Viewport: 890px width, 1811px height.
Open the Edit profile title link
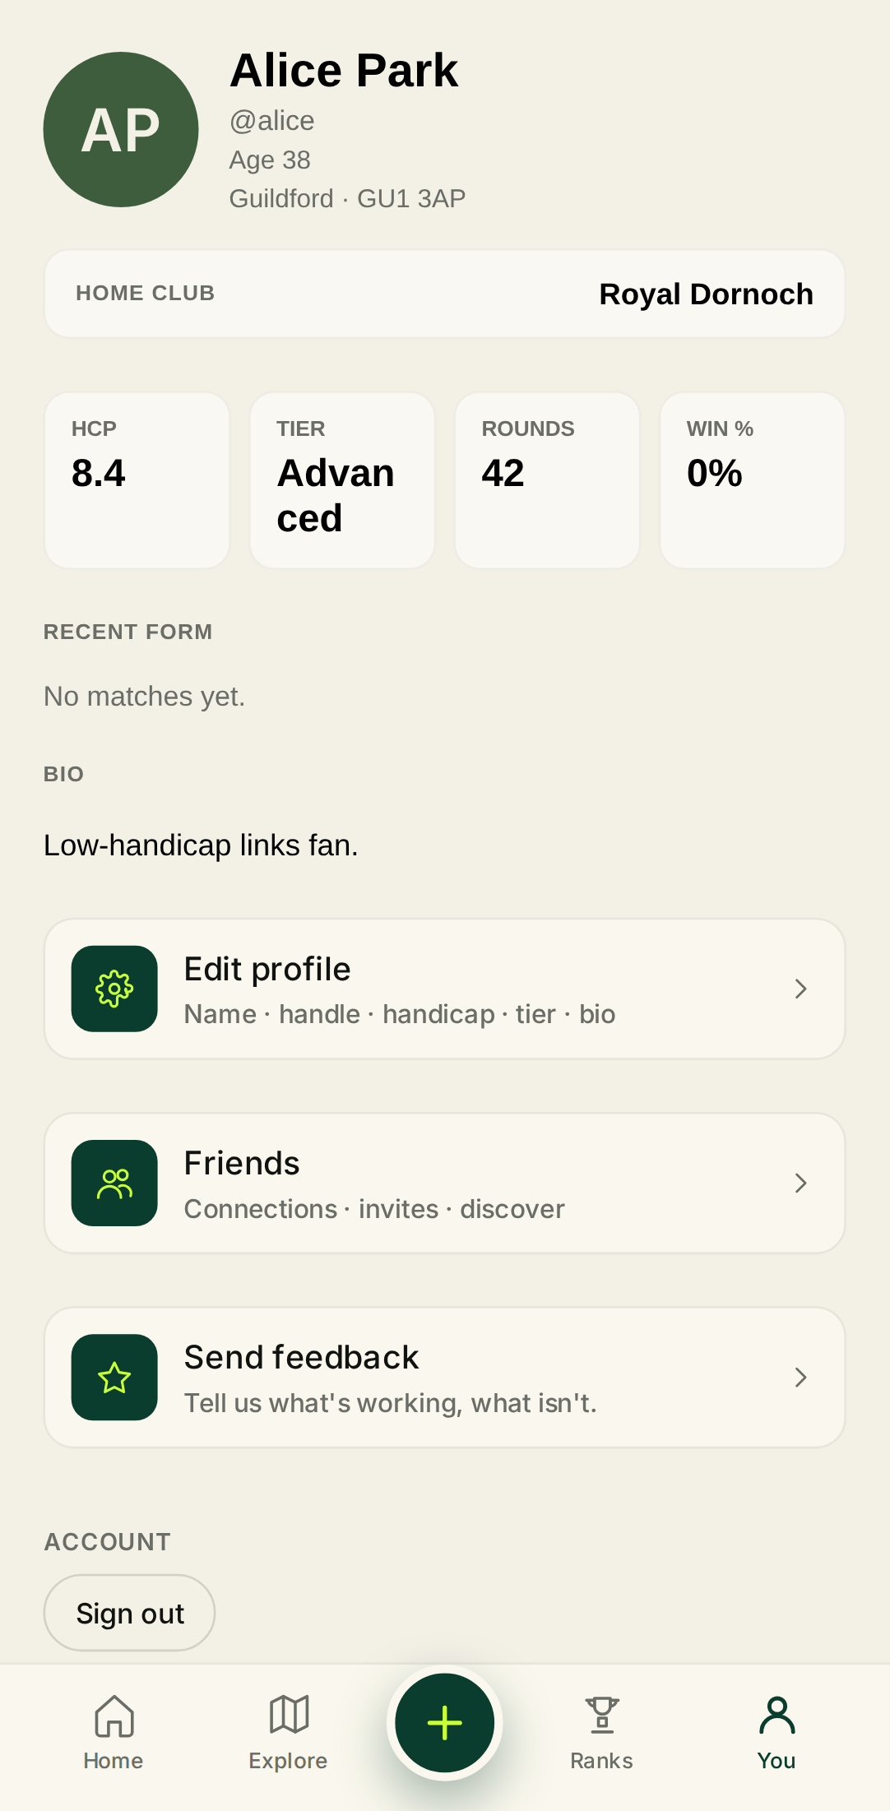(x=267, y=970)
